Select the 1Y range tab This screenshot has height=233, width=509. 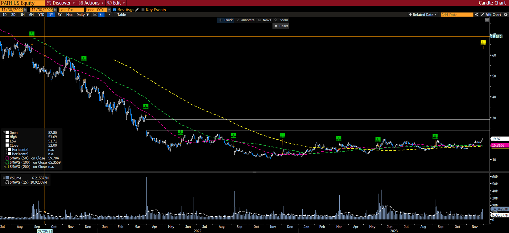51,15
